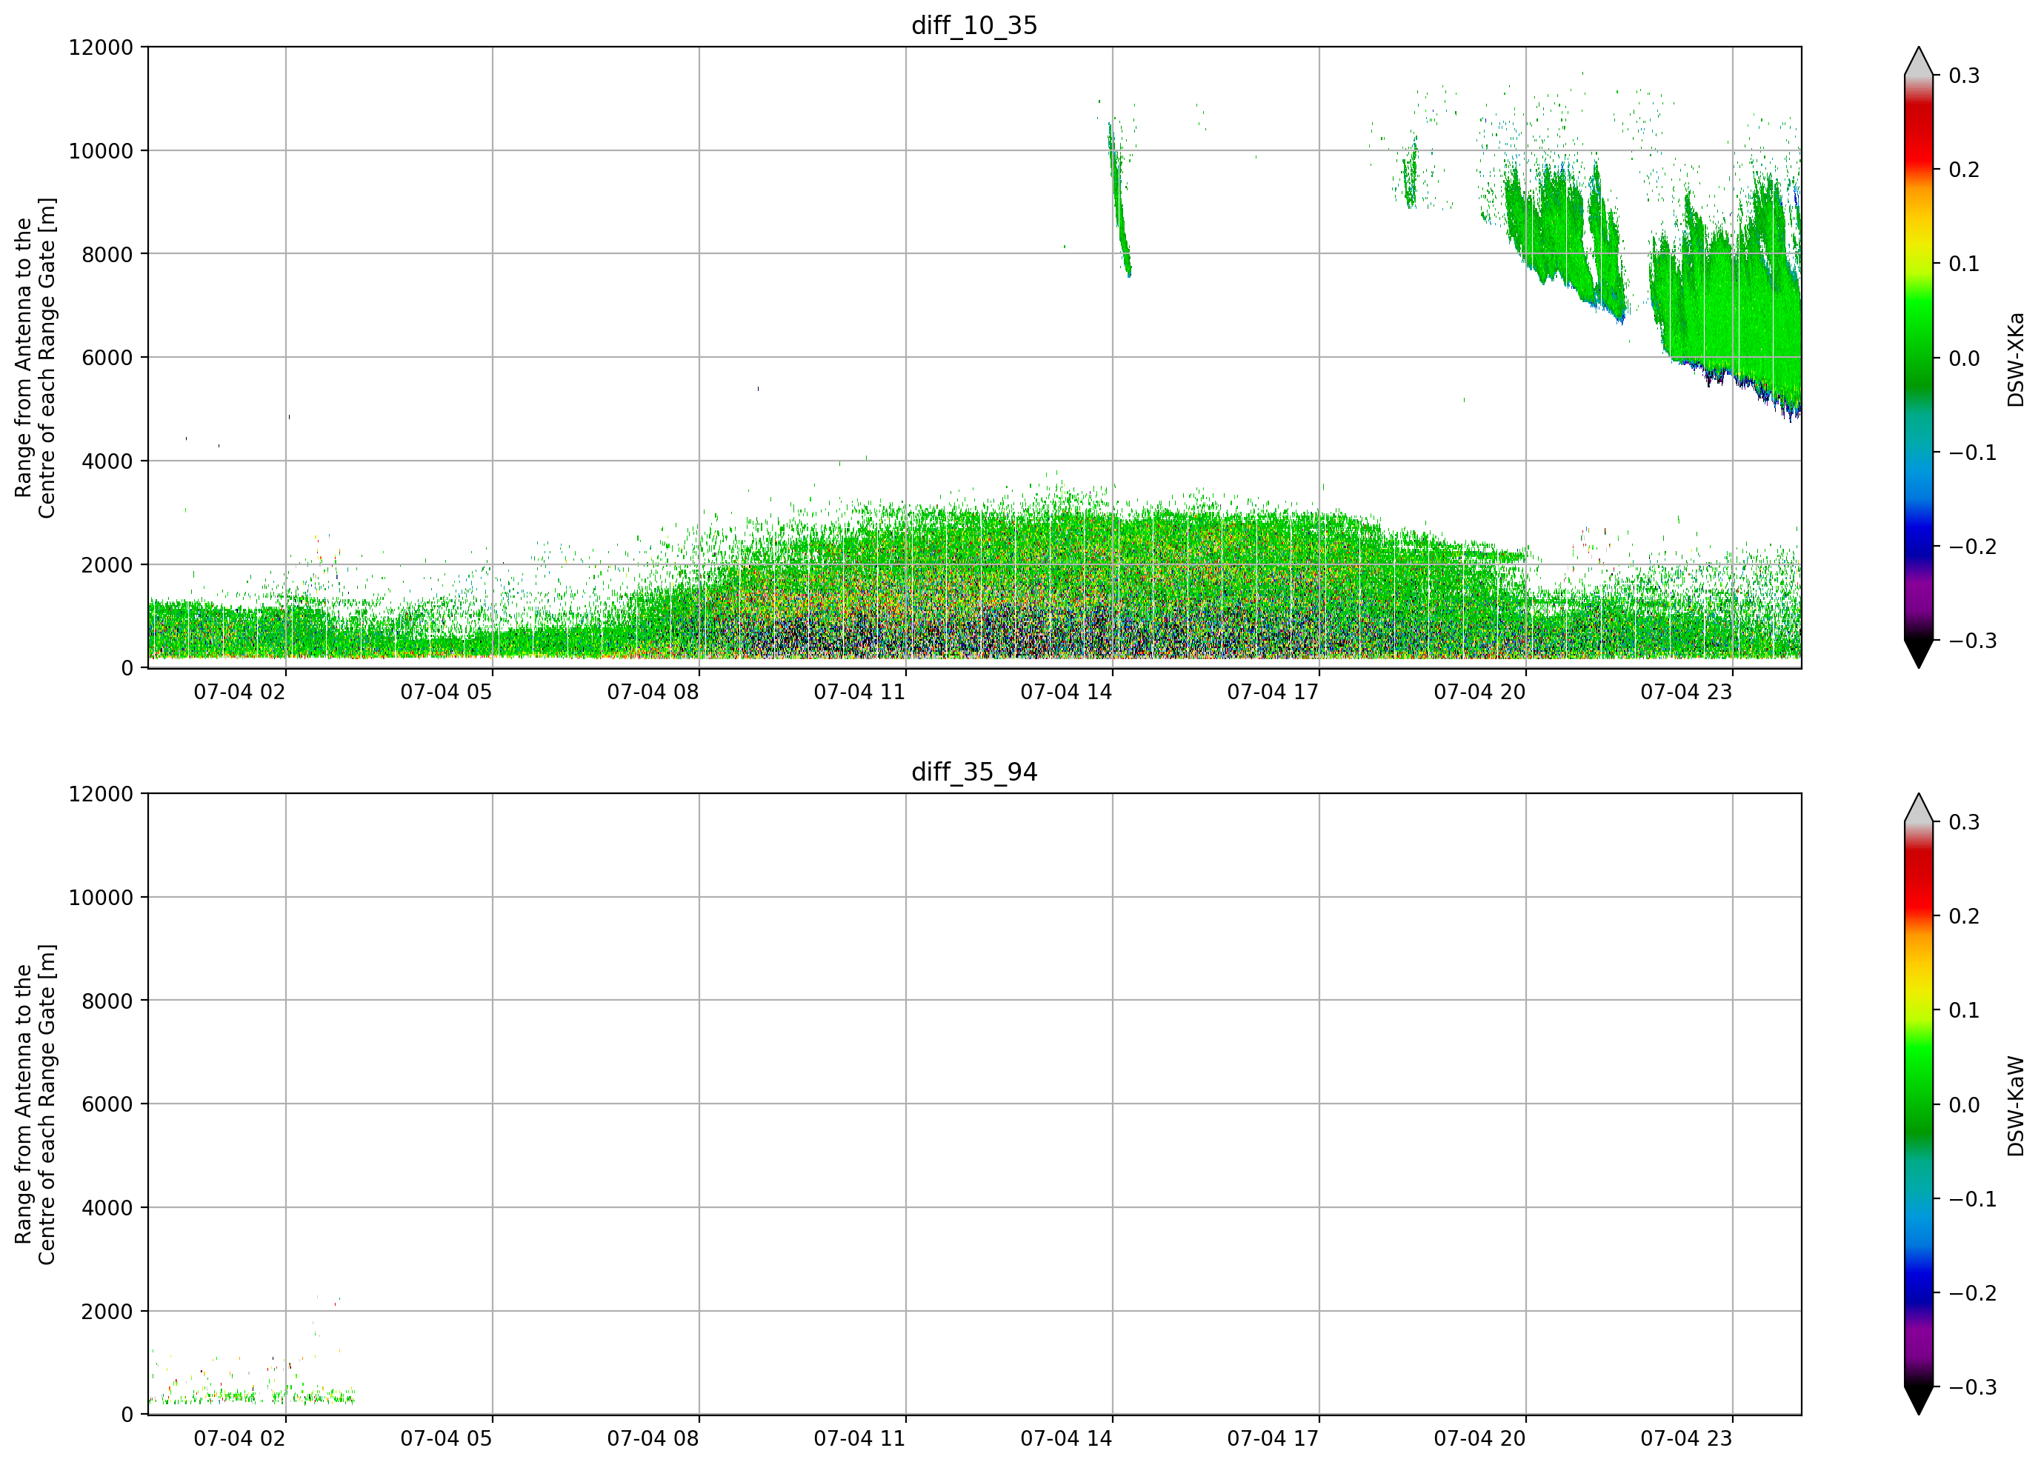Screen dimensions: 2041x1465
Task: Click the 07-04 02 x-tick label in diff_35_94
Action: [x=239, y=1439]
